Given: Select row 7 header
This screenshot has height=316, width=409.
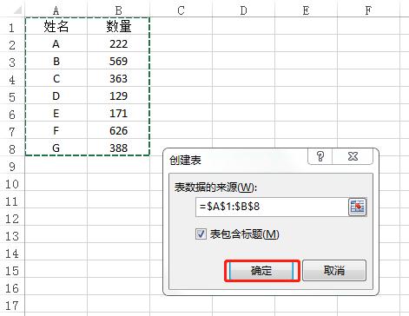Looking at the screenshot, I should point(12,131).
